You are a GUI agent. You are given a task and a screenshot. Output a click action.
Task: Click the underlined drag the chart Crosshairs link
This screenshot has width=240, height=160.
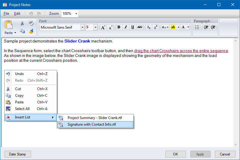pyautogui.click(x=181, y=51)
